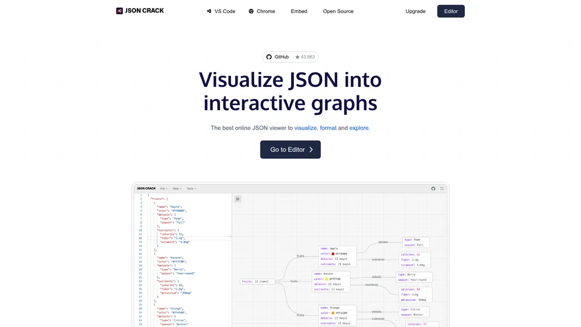Click the JSON Crack logo
Image resolution: width=581 pixels, height=327 pixels.
[140, 11]
